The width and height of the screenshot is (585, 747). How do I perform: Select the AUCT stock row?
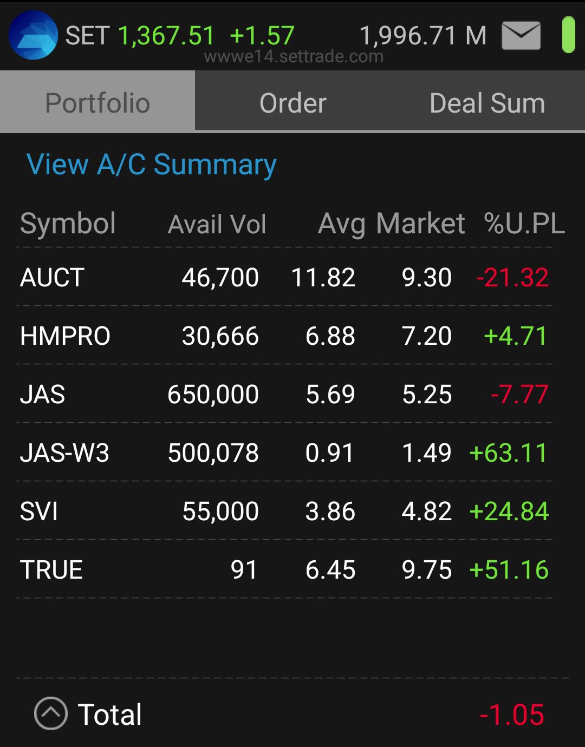point(284,277)
